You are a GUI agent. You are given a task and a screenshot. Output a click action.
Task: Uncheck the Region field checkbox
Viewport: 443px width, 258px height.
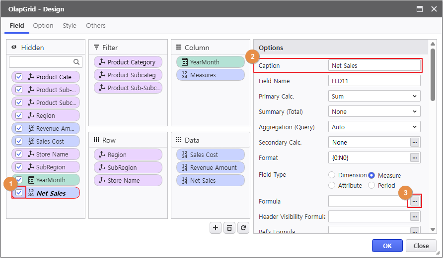pos(19,115)
